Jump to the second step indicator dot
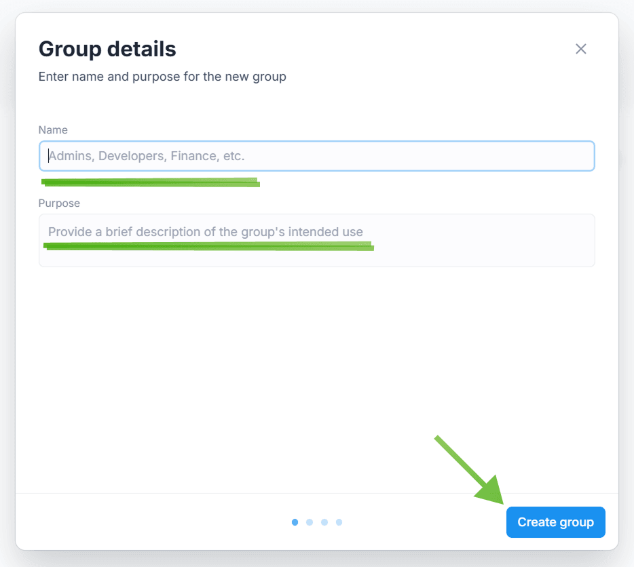Viewport: 634px width, 567px height. [x=310, y=522]
